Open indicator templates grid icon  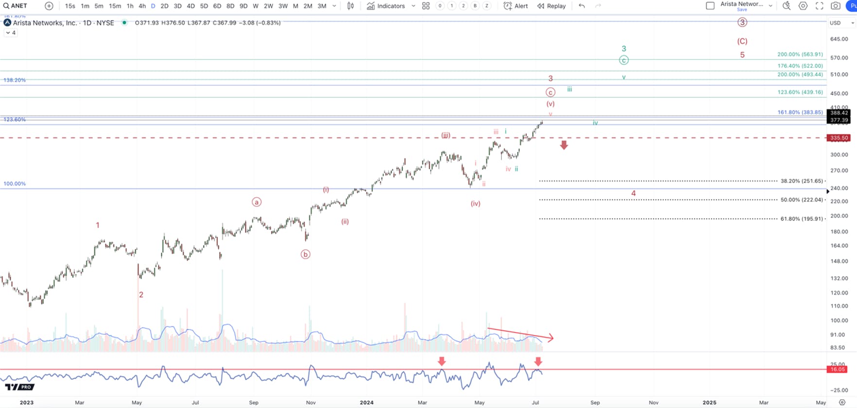pos(426,6)
